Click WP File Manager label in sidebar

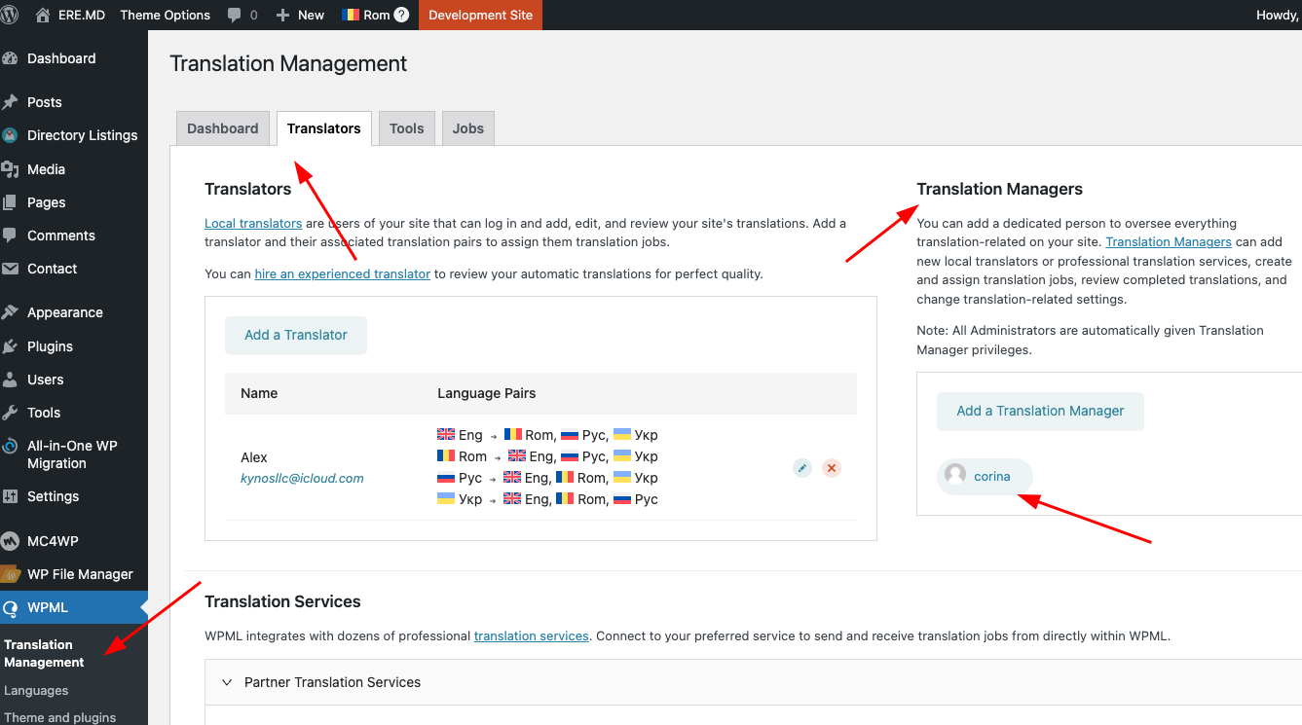click(80, 574)
